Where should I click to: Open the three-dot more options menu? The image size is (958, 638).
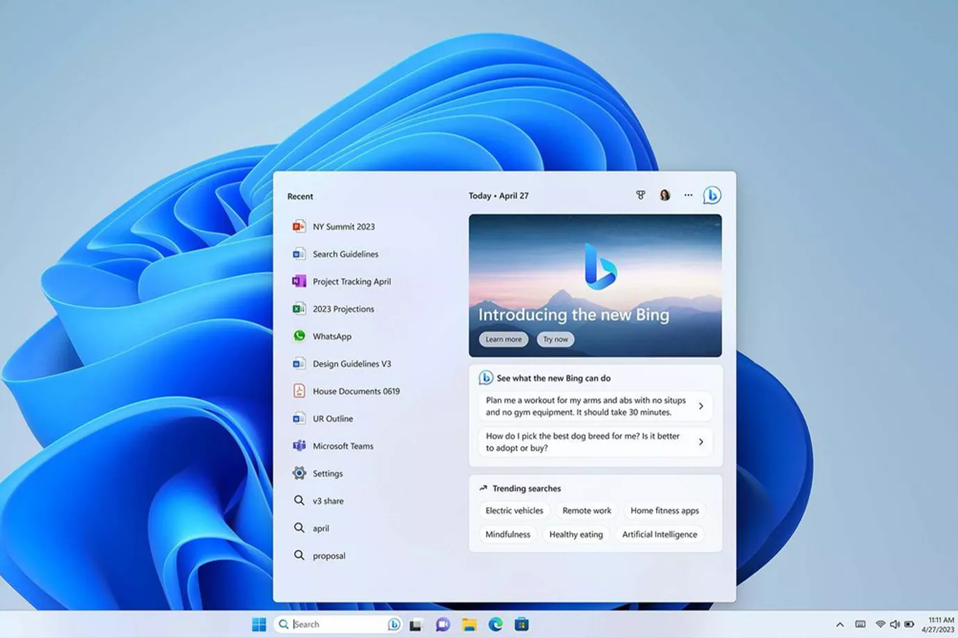coord(688,196)
